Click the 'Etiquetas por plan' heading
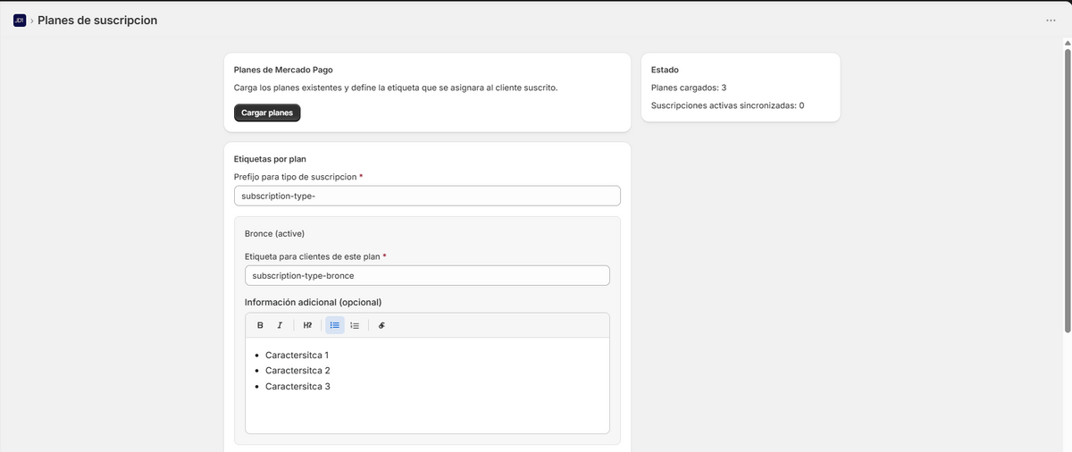 tap(270, 159)
